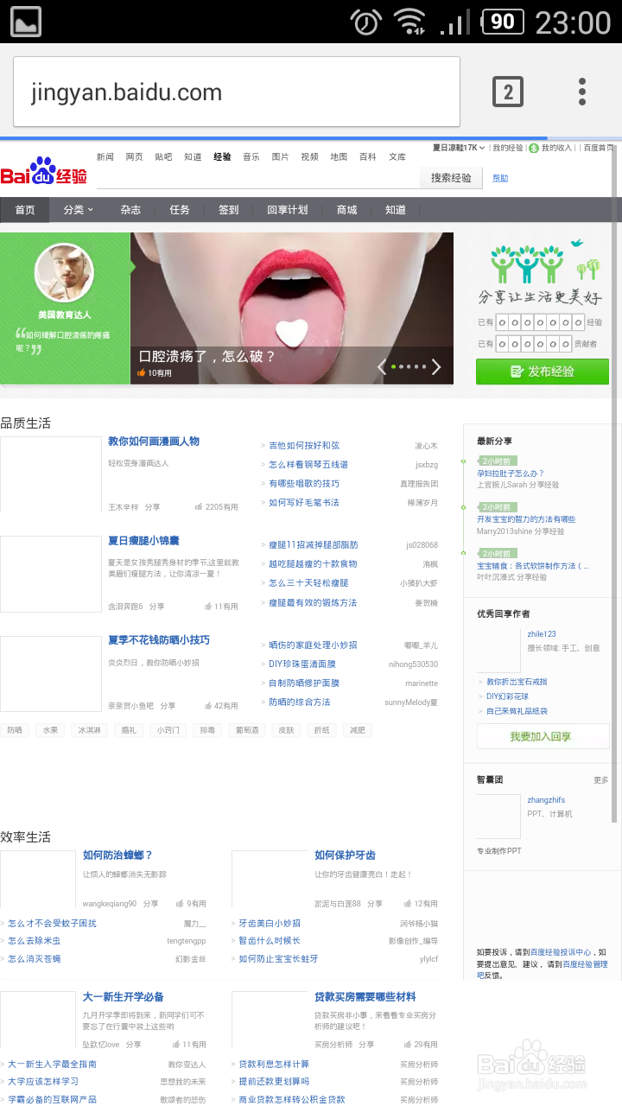Open link DIY珍珠蛋清面膜
The height and width of the screenshot is (1106, 622).
pyautogui.click(x=302, y=664)
